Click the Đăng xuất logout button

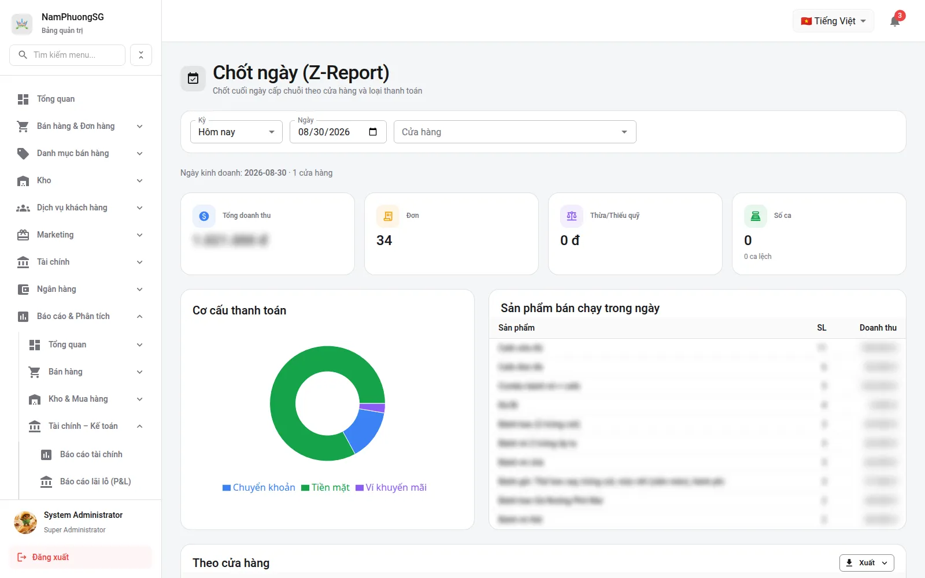(x=80, y=557)
